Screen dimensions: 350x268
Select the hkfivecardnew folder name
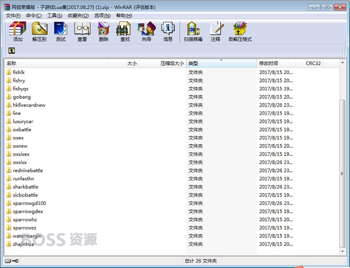coord(29,105)
